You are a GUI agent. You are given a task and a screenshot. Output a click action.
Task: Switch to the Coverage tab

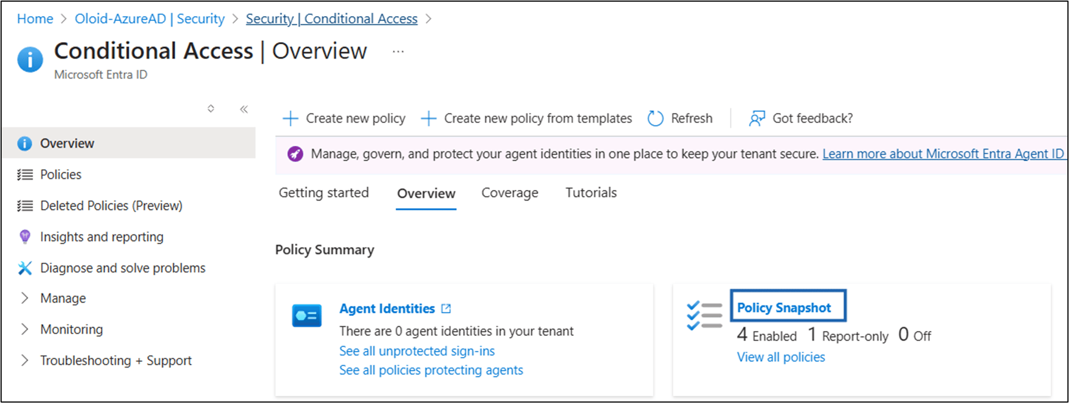click(x=510, y=193)
